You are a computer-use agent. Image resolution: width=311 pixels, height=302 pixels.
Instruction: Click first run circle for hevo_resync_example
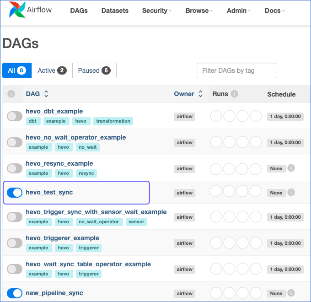point(215,169)
